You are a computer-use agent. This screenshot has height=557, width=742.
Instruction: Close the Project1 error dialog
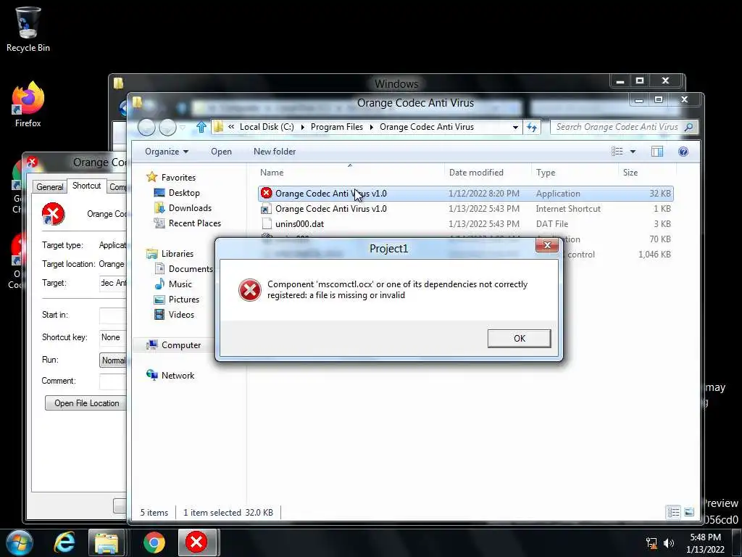(547, 245)
